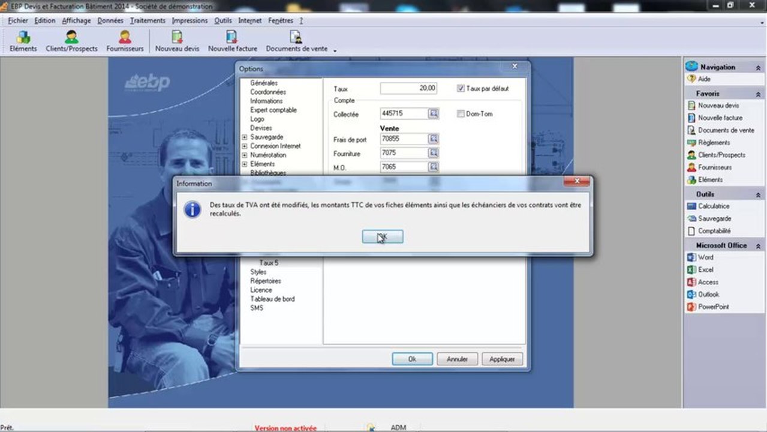Open the Fichier menu

18,20
